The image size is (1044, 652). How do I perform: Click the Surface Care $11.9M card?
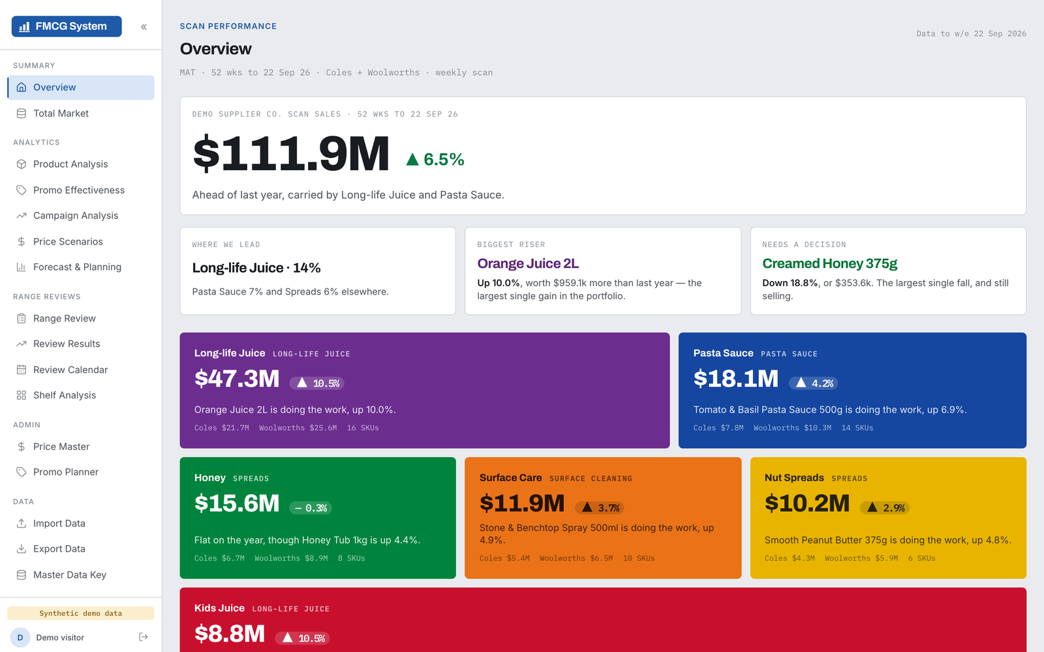pyautogui.click(x=603, y=518)
